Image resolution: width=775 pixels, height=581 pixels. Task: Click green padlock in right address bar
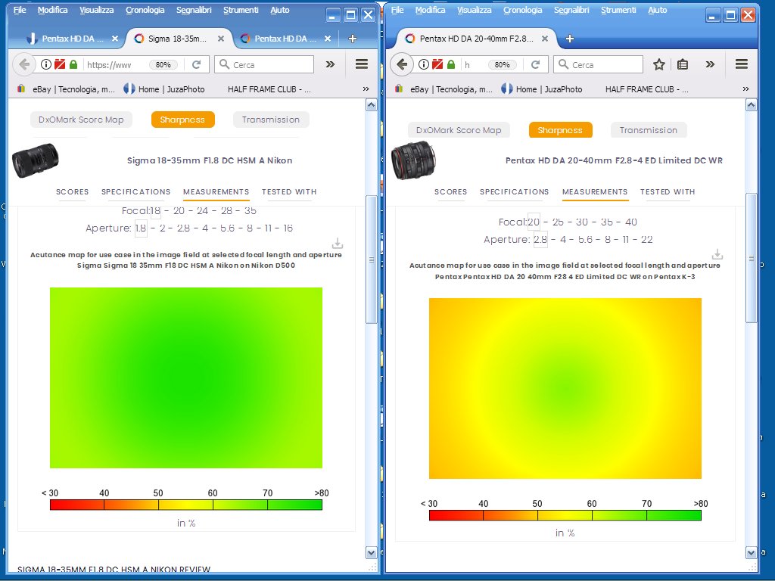[451, 64]
